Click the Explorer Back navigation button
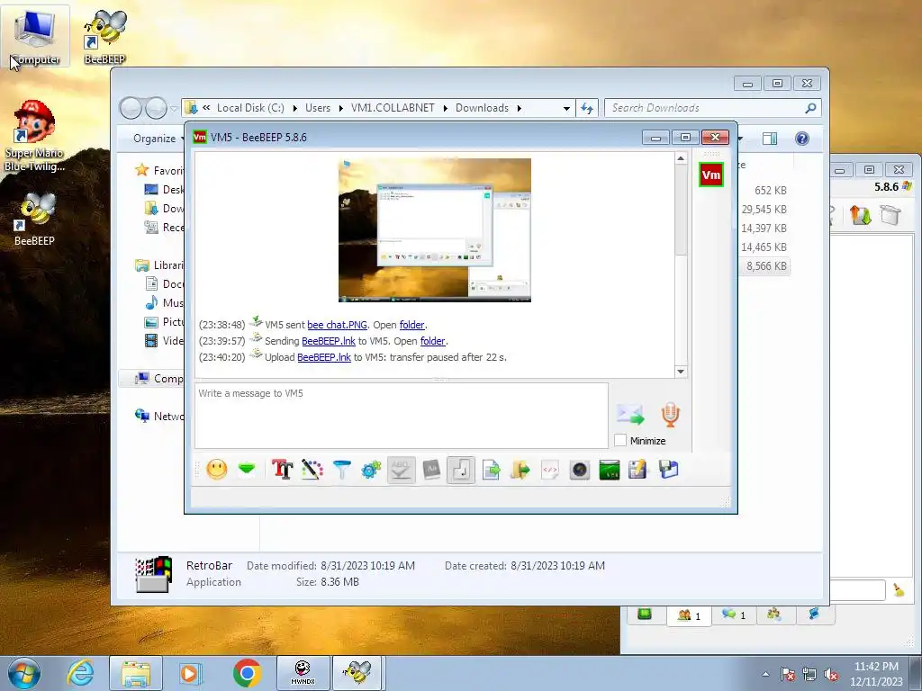Image resolution: width=922 pixels, height=691 pixels. (x=131, y=108)
